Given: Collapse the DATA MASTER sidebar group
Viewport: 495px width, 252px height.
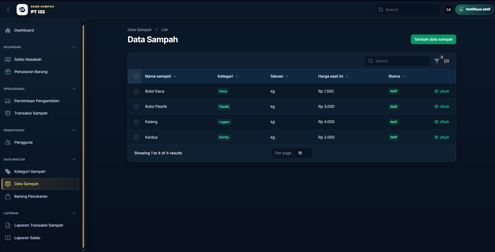Looking at the screenshot, I should [74, 159].
